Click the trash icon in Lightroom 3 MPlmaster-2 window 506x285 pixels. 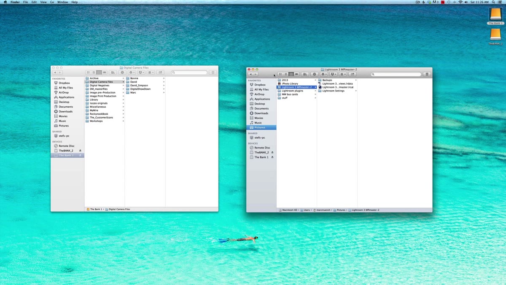coord(427,74)
